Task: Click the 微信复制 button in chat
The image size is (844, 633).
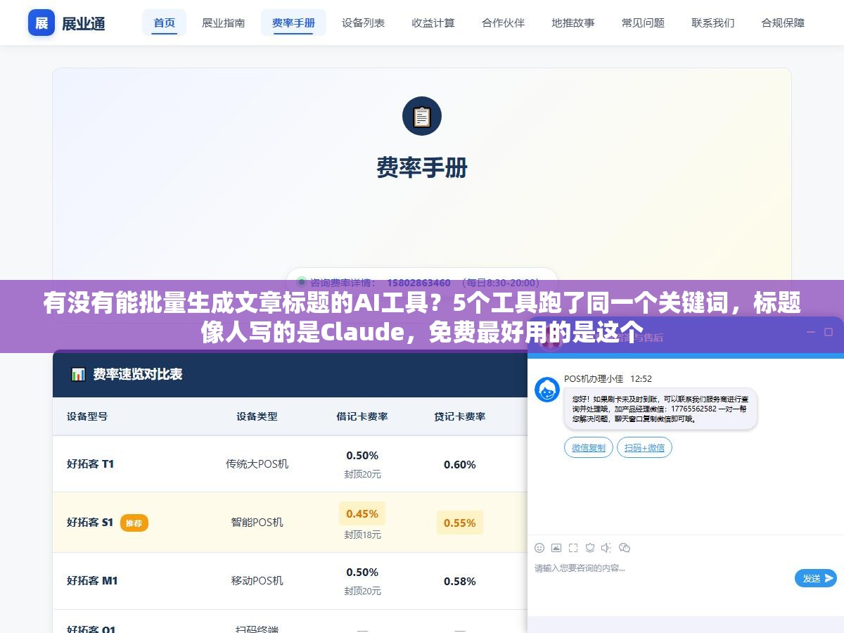Action: pos(588,447)
